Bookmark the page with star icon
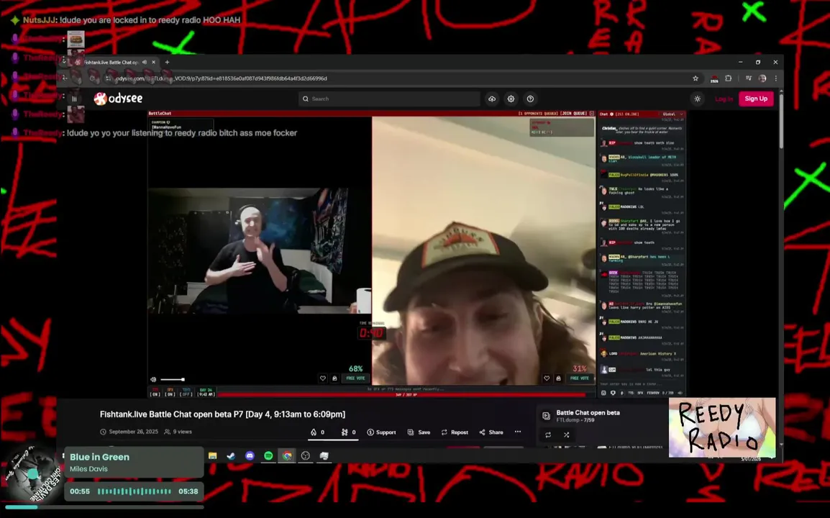830x518 pixels. coord(696,78)
